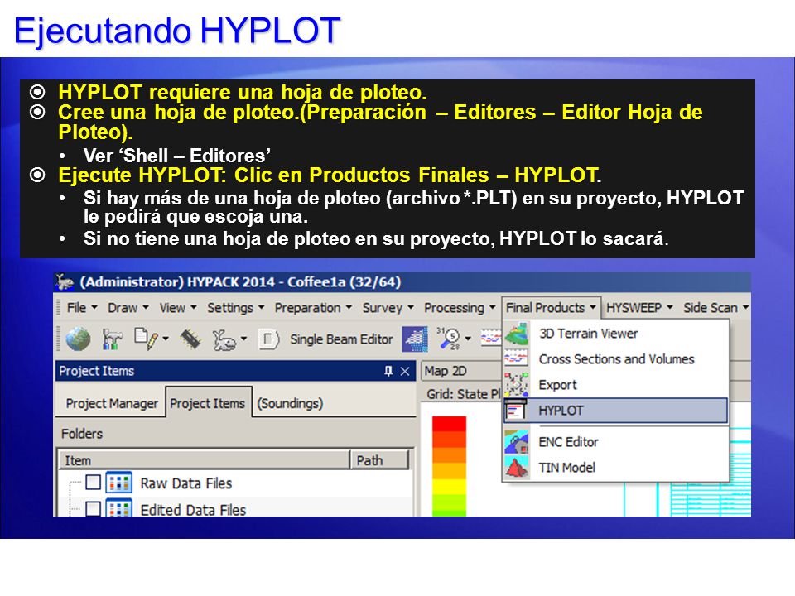Open the View dropdown menu
This screenshot has height=596, width=795.
point(177,308)
